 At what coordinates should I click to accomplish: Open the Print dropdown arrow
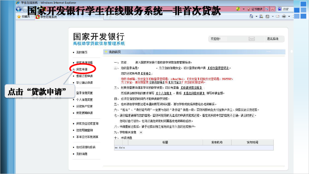(x=289, y=17)
